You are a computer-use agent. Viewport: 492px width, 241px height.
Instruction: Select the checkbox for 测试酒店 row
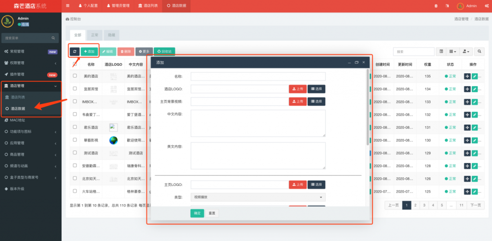click(x=74, y=153)
